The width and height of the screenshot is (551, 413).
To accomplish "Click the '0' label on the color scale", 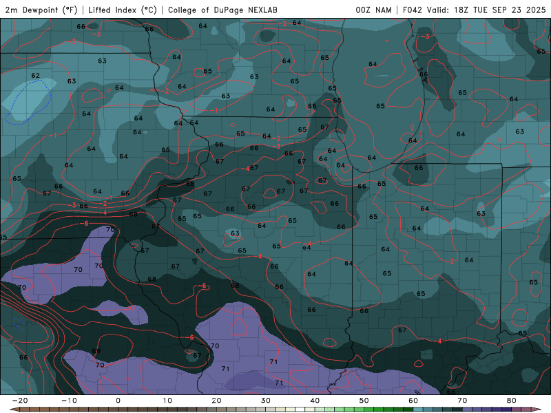I will coord(118,401).
